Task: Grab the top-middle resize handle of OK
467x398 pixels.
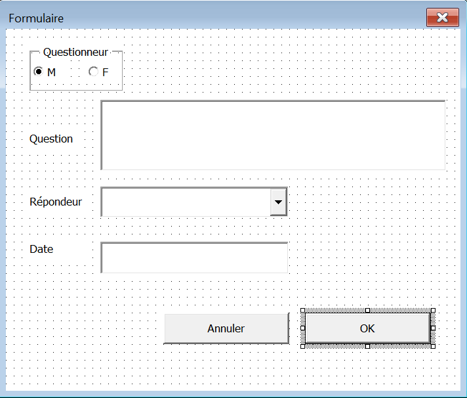Action: [367, 311]
